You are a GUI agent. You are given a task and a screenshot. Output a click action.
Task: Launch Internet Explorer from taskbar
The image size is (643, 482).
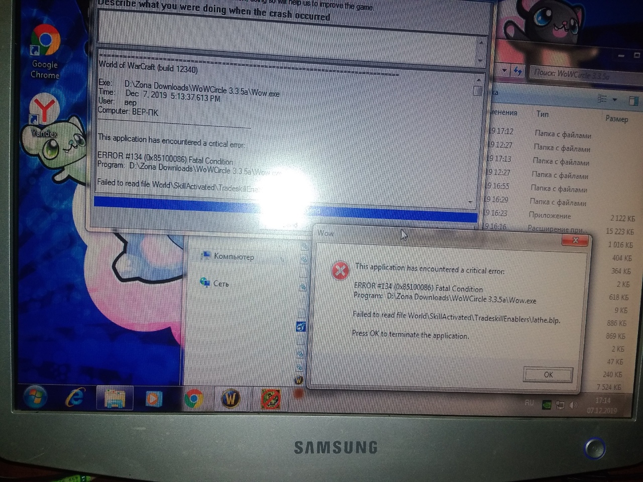(x=74, y=398)
